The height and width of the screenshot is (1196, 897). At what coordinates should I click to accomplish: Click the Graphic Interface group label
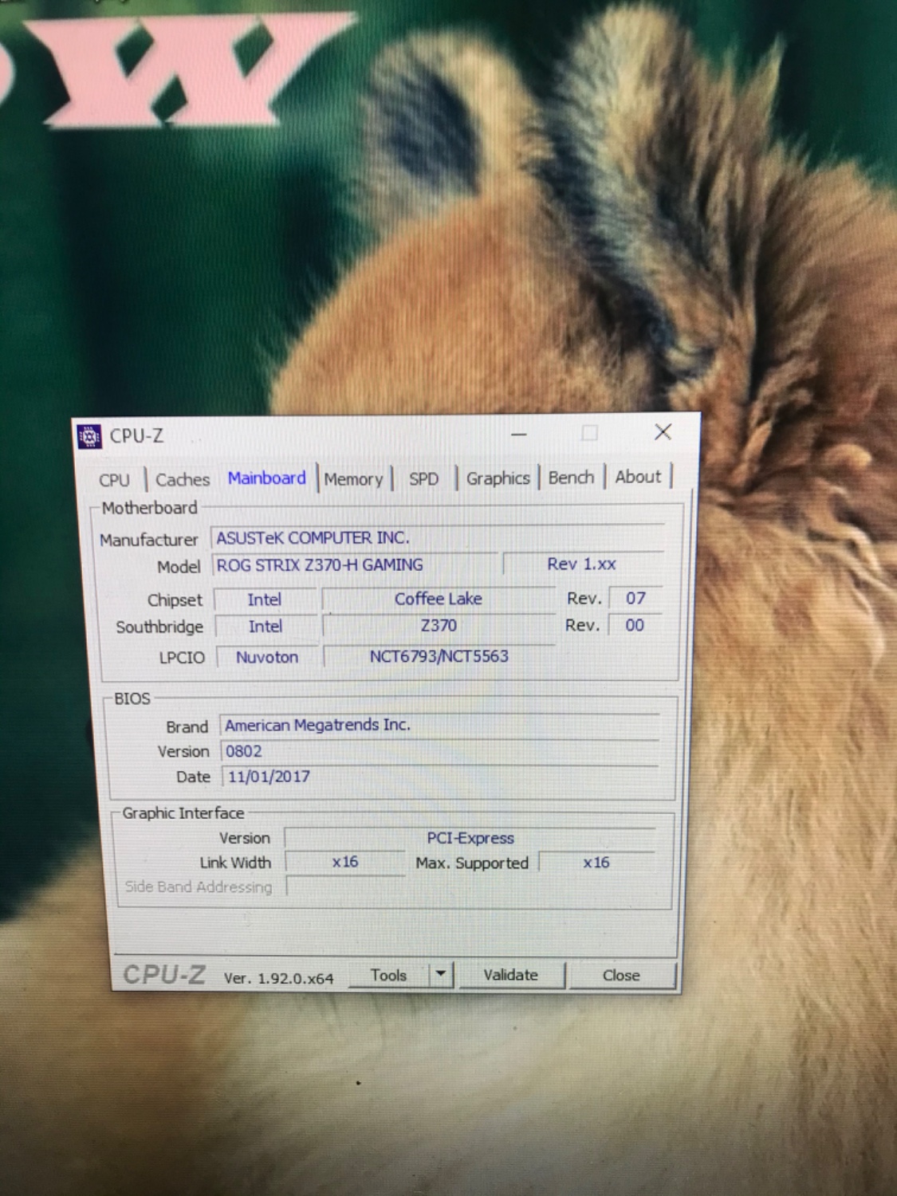pos(183,813)
